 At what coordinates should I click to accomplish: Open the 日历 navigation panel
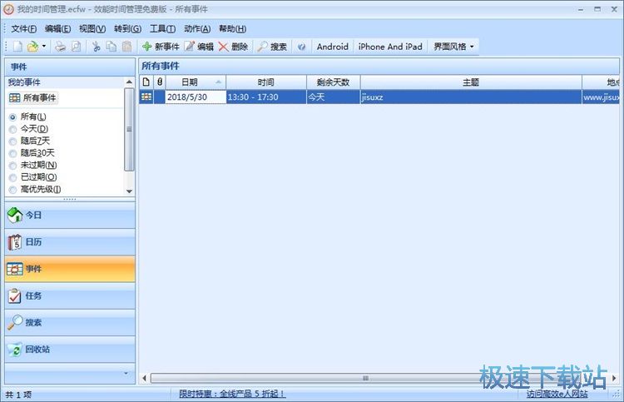coord(70,242)
